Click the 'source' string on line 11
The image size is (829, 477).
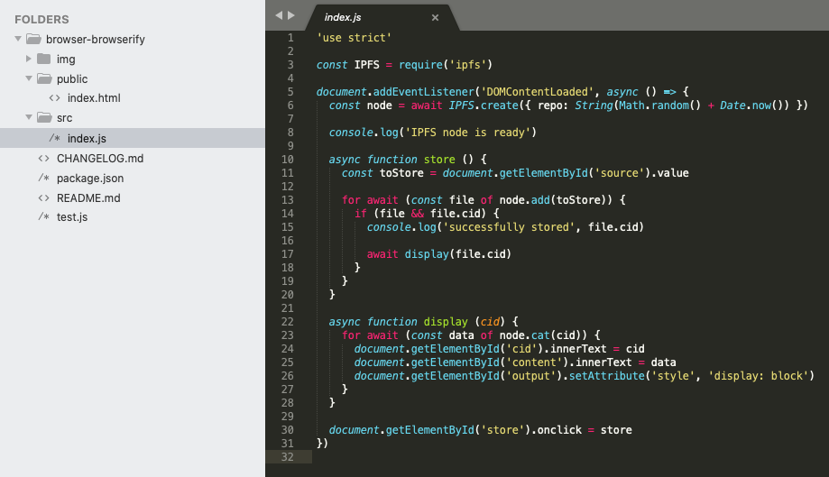click(x=619, y=173)
